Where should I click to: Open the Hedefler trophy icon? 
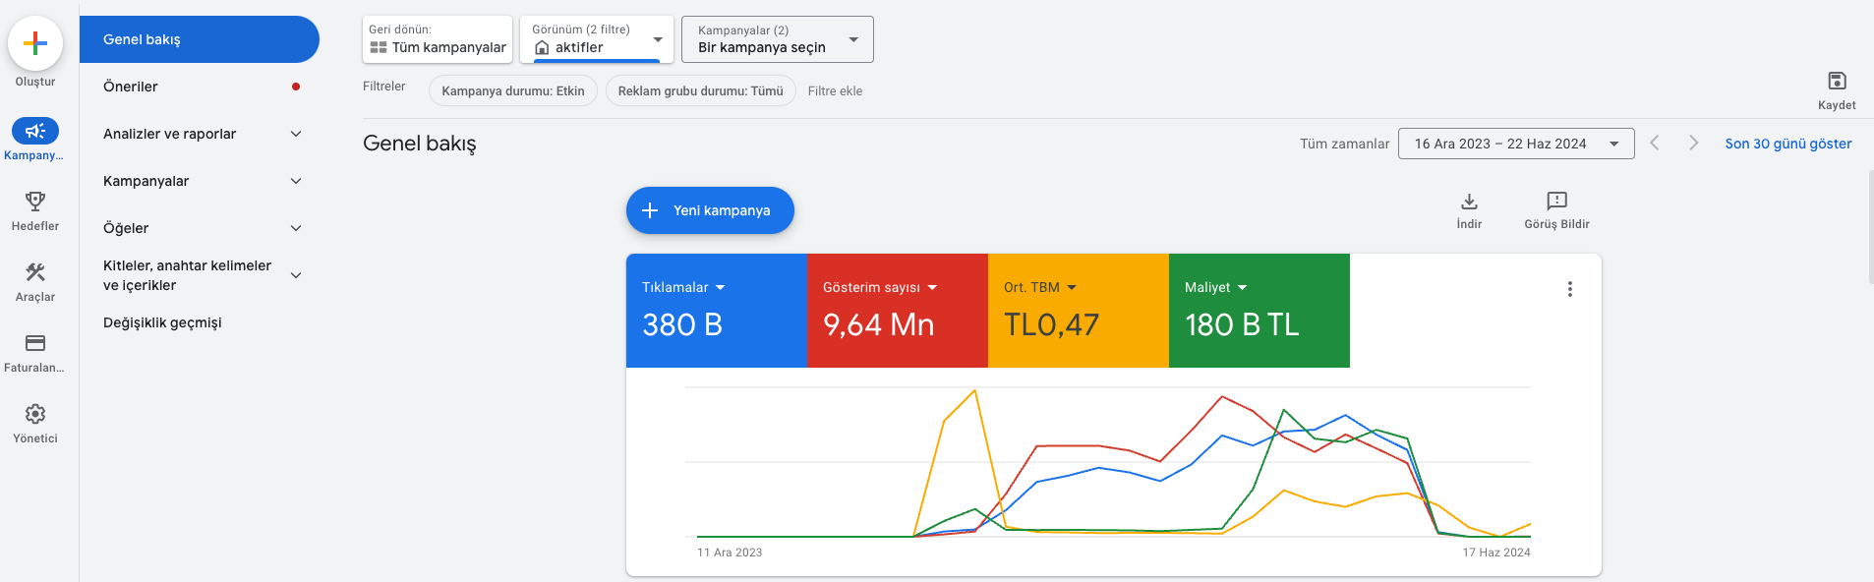coord(35,202)
